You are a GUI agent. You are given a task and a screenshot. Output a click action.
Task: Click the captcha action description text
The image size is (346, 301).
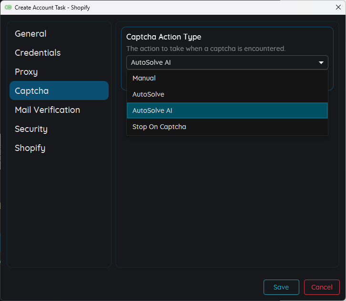click(206, 49)
